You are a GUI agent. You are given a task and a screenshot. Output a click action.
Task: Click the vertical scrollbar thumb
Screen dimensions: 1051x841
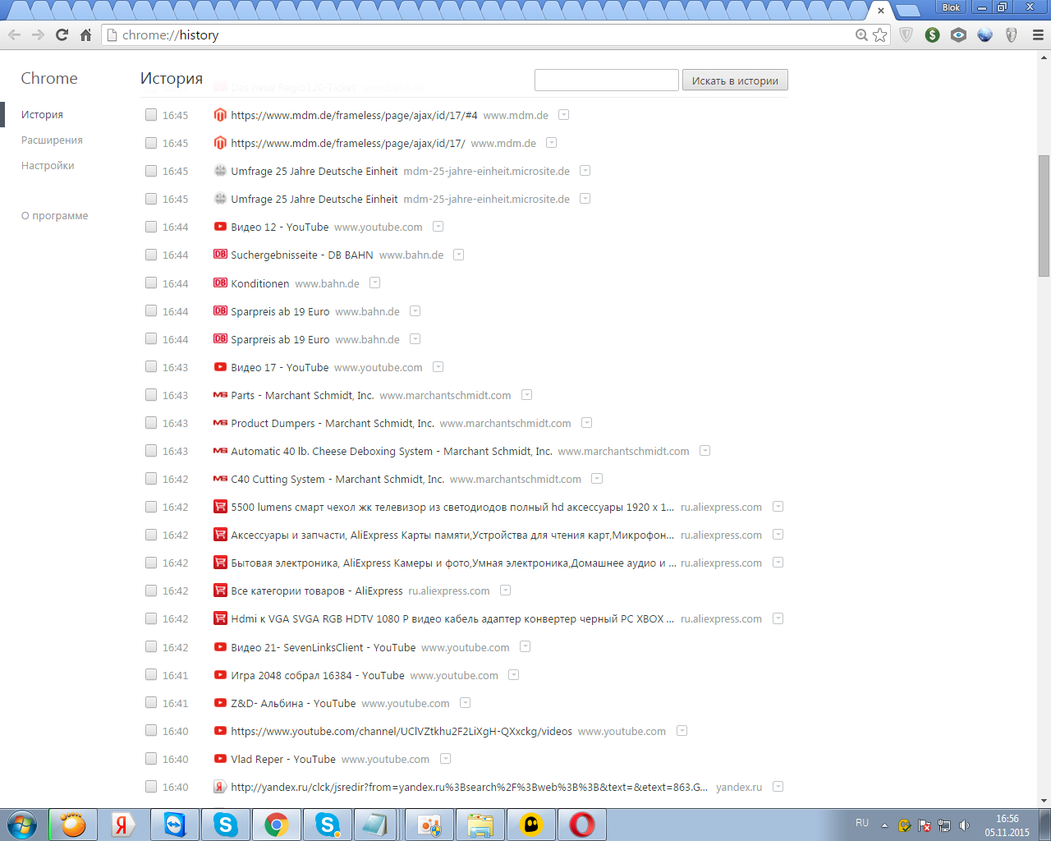click(1044, 216)
